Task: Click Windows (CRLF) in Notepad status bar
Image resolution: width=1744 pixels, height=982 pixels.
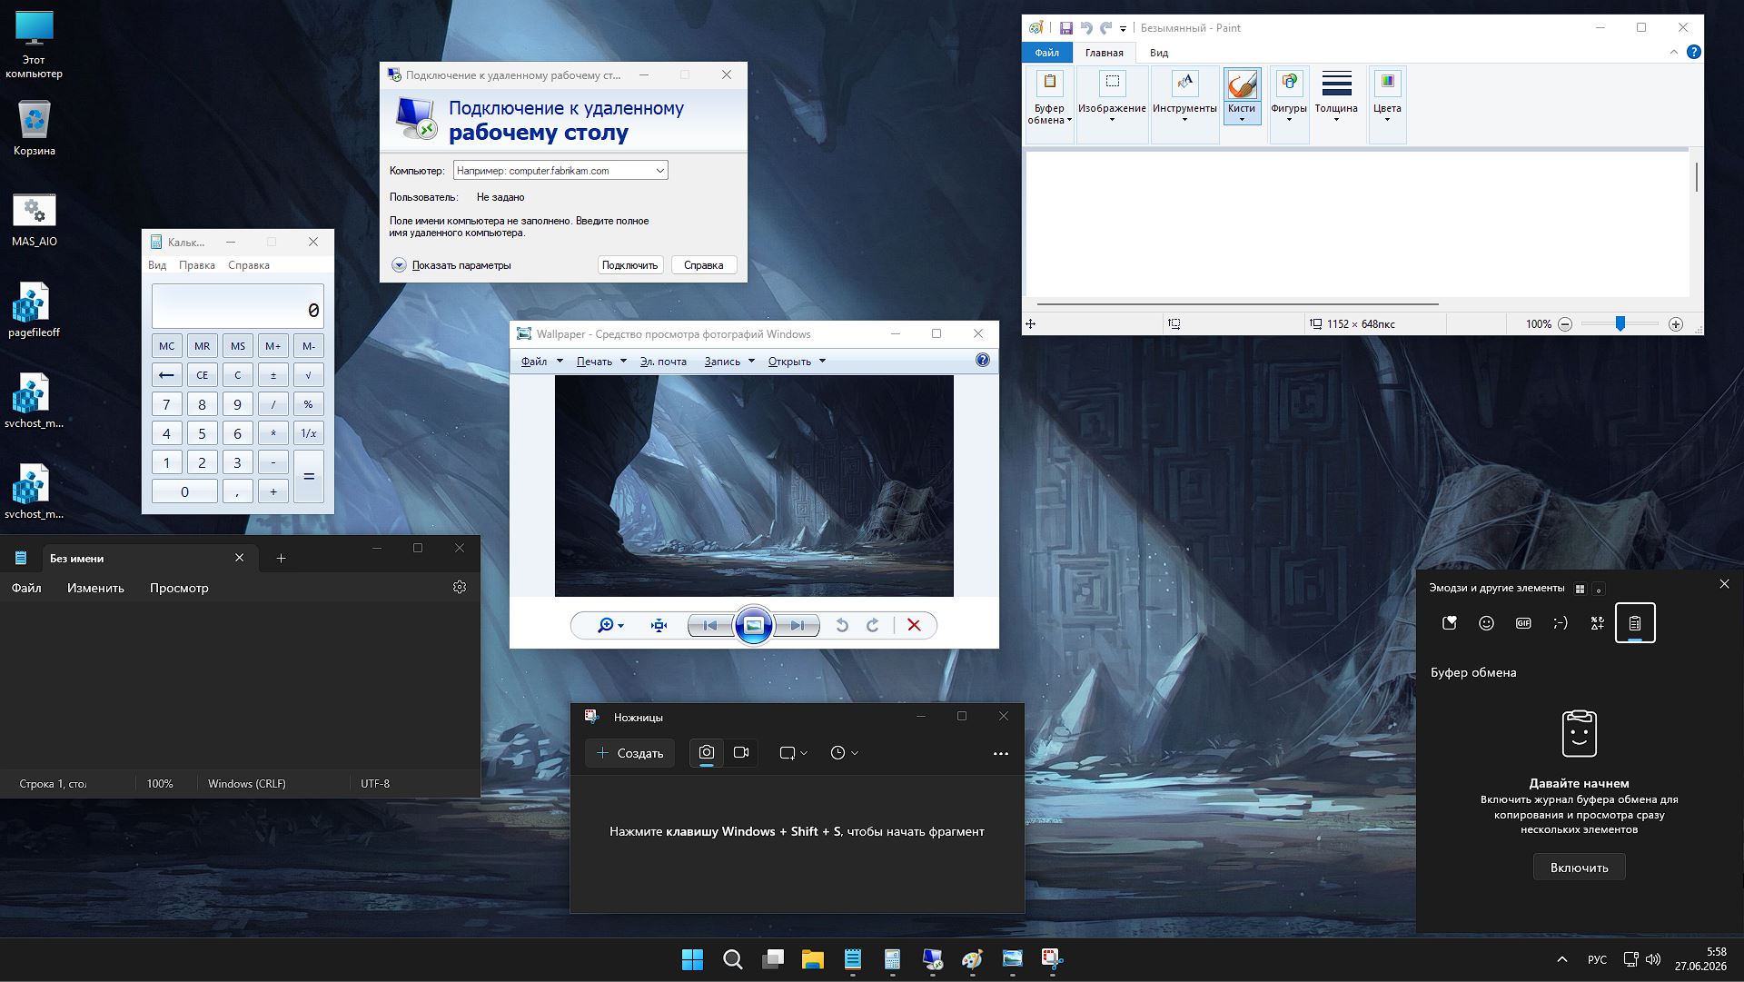Action: click(x=247, y=784)
